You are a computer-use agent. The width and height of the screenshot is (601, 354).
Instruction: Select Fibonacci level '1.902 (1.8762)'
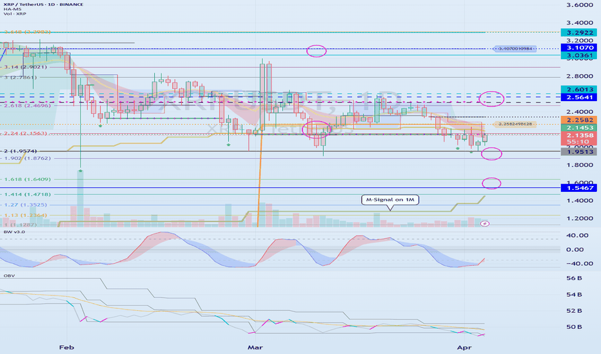pyautogui.click(x=27, y=158)
